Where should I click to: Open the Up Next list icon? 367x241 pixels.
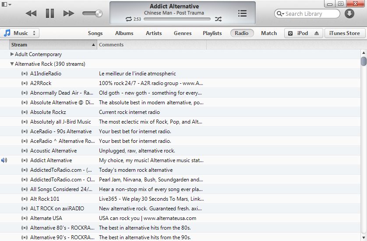click(242, 14)
